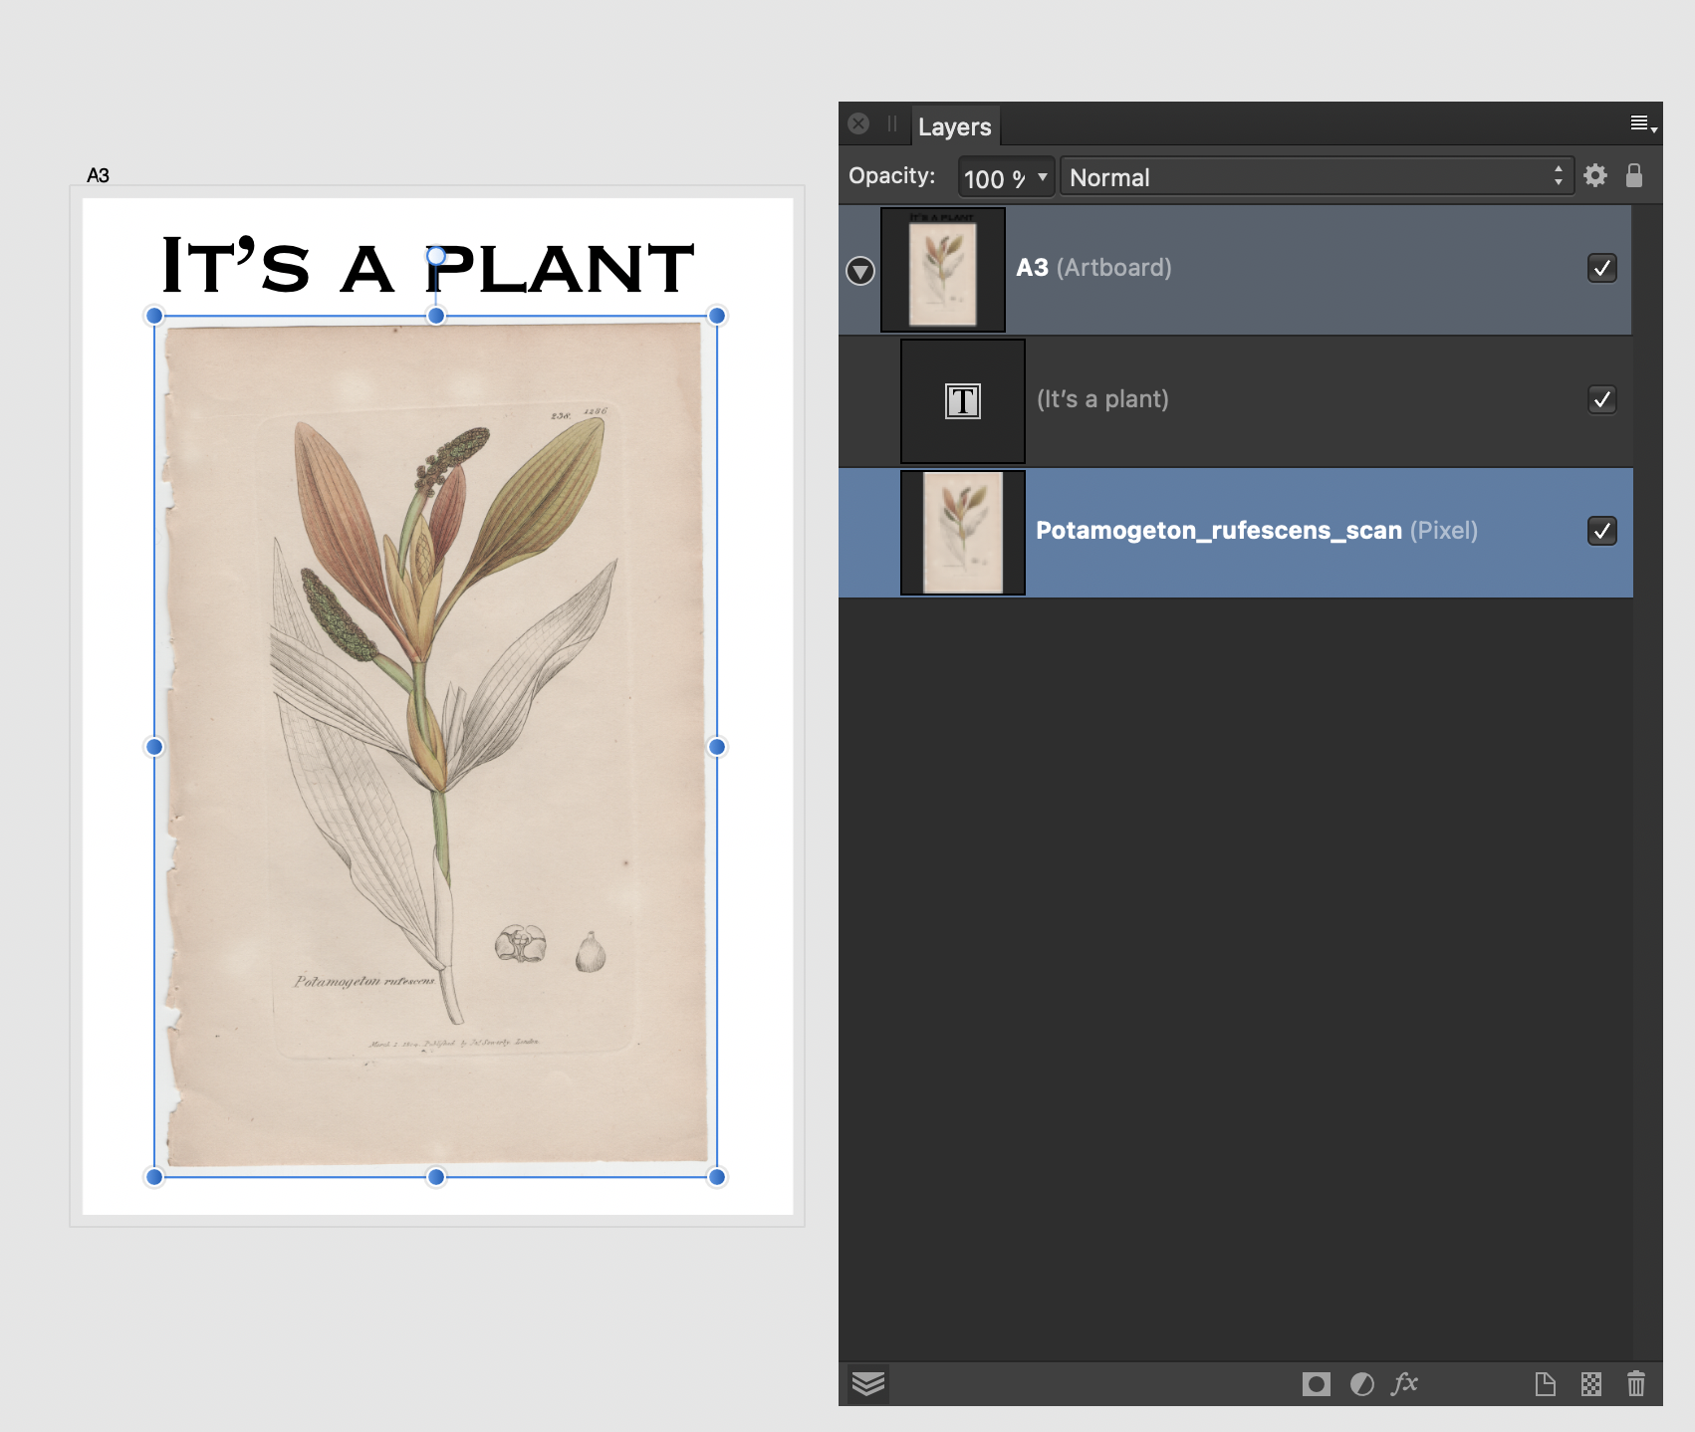Open the Normal blend mode dropdown
This screenshot has height=1432, width=1695.
click(x=1316, y=177)
